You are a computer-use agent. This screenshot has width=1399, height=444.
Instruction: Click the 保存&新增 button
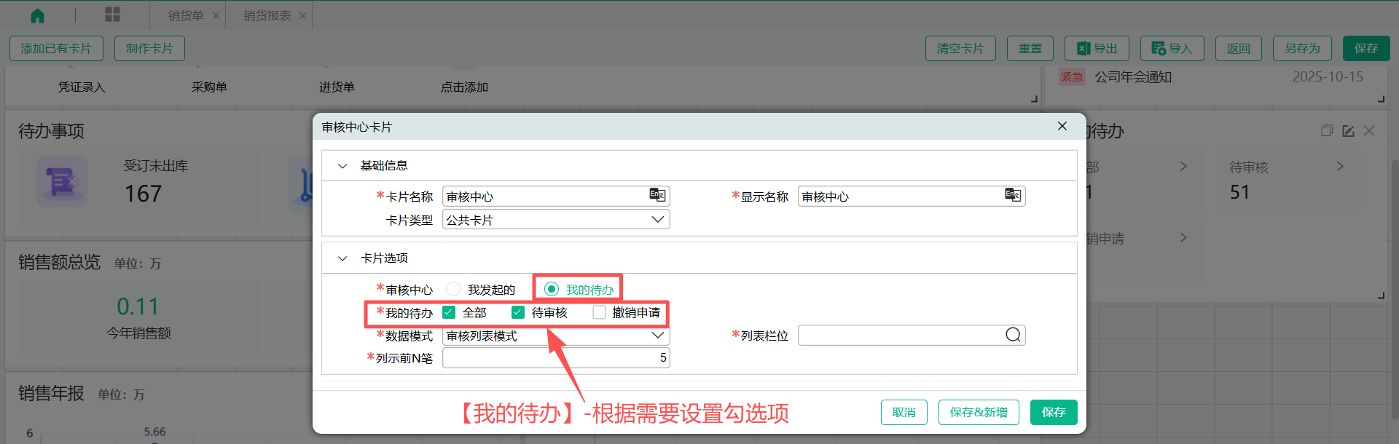point(978,413)
